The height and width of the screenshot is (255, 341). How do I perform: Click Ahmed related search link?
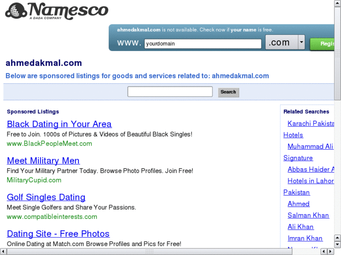tap(299, 204)
